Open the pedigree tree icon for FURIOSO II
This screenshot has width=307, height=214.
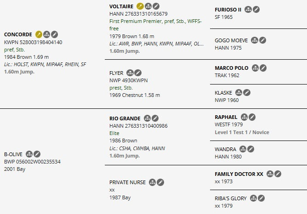point(248,9)
